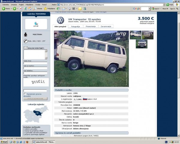The height and width of the screenshot is (144, 180).
Task: Tick the 'Sprejmem pravno obvestilo' checkbox
Action: point(25,94)
